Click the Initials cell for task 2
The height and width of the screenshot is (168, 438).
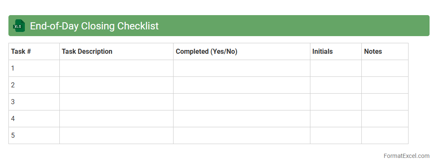[336, 85]
